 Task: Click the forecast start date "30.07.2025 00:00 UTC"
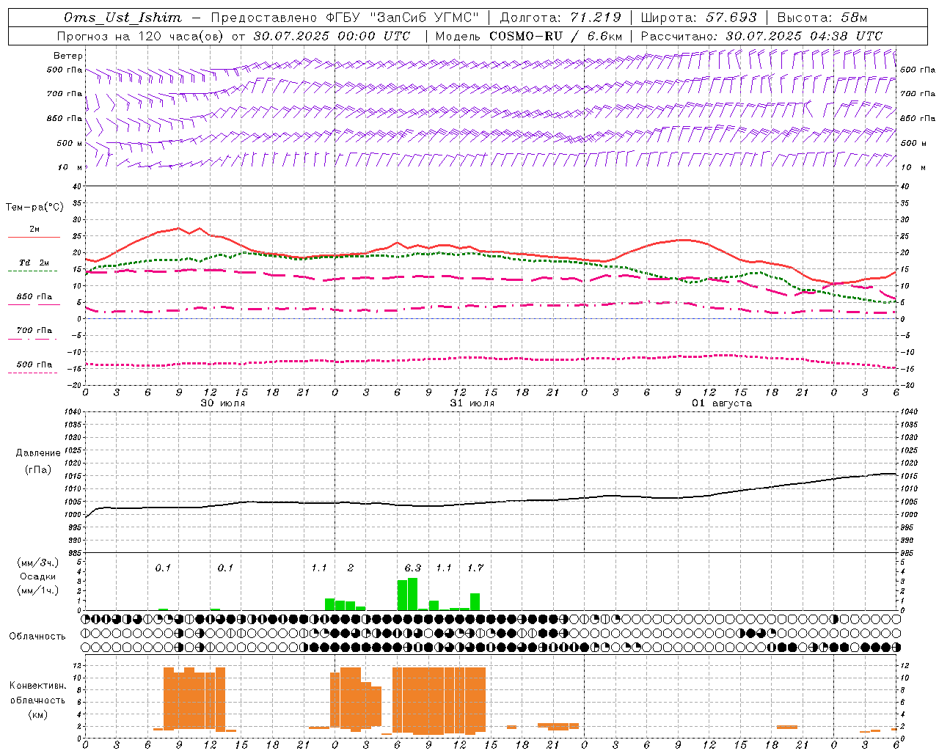point(332,36)
